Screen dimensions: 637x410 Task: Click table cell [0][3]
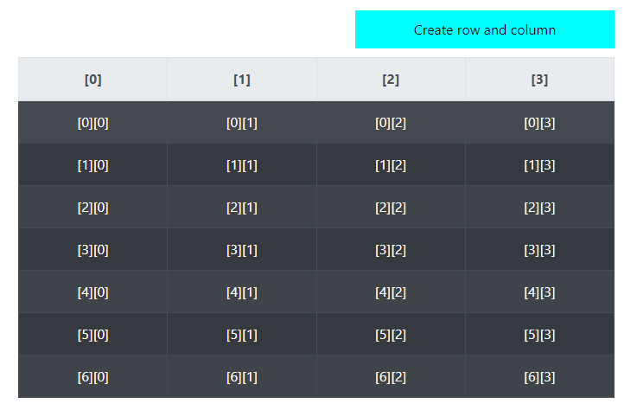point(540,123)
